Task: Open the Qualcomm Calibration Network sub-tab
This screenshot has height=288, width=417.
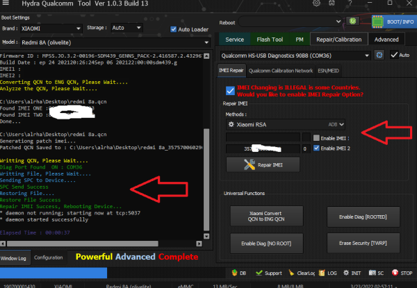Action: pos(281,71)
